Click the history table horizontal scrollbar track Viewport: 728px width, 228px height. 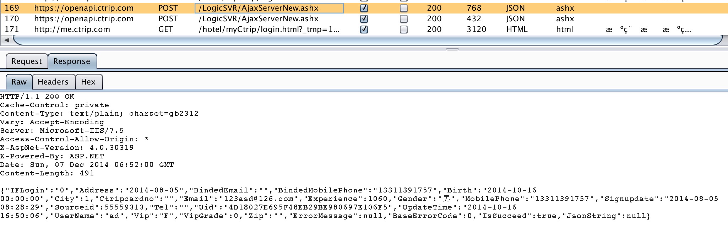coord(368,40)
